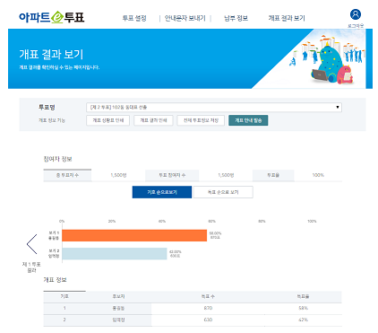
Task: Click the 58% table cell
Action: (303, 308)
